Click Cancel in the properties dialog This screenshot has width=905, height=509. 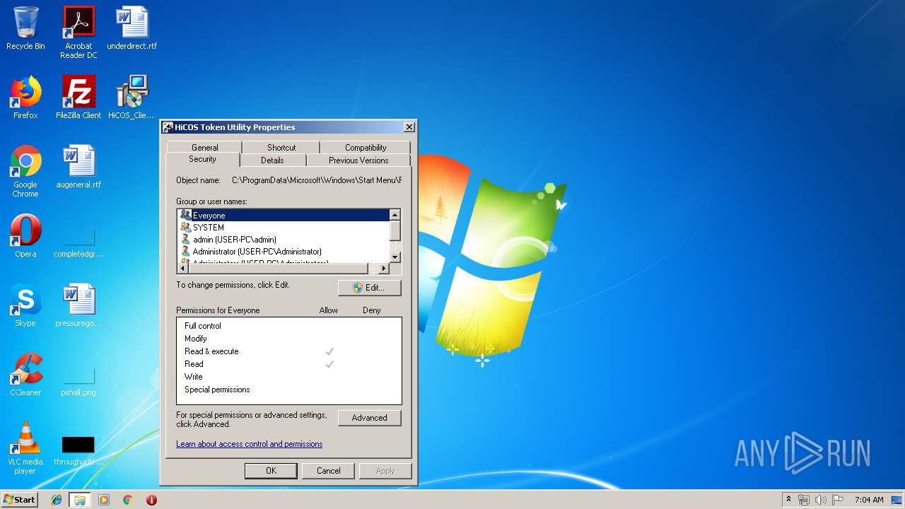[329, 471]
